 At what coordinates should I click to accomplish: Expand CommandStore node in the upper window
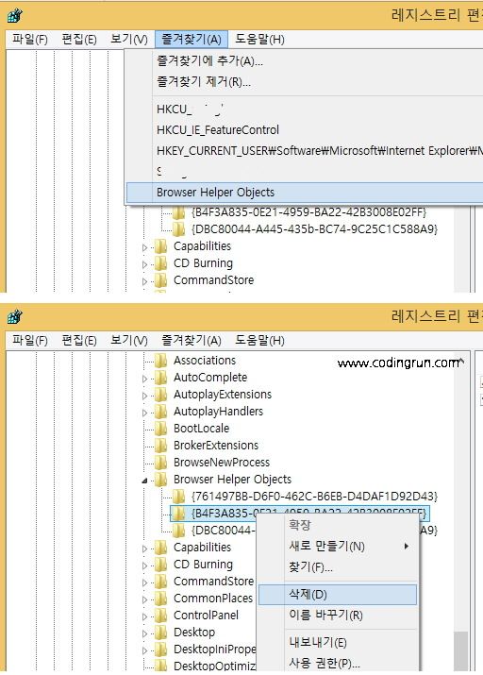click(145, 281)
